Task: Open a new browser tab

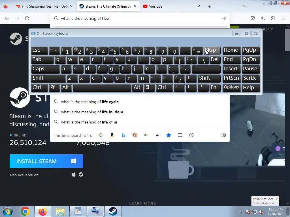Action: (x=209, y=6)
